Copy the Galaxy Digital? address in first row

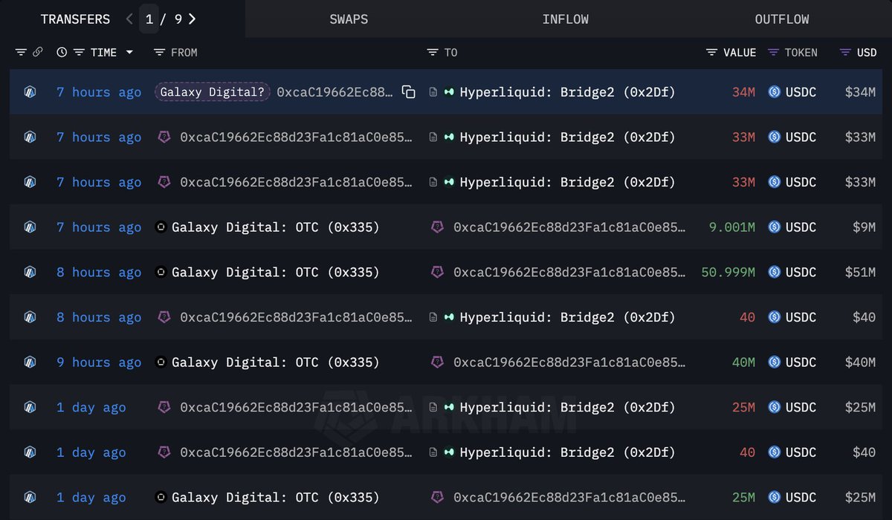tap(408, 92)
